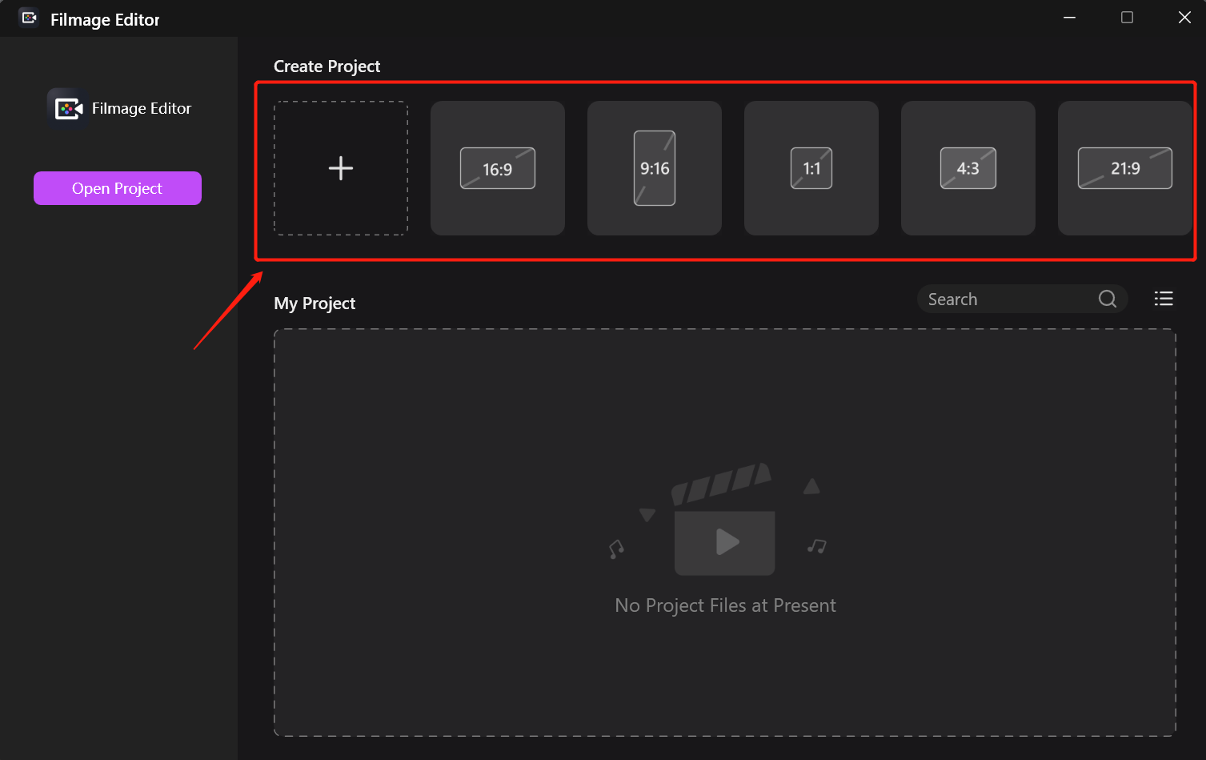Choose the 16:9 widescreen project preset
Image resolution: width=1206 pixels, height=760 pixels.
pyautogui.click(x=497, y=168)
